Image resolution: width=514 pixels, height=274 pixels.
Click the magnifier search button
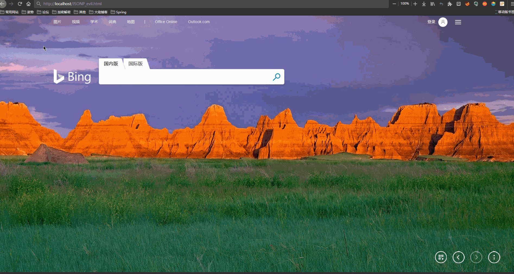tap(277, 77)
